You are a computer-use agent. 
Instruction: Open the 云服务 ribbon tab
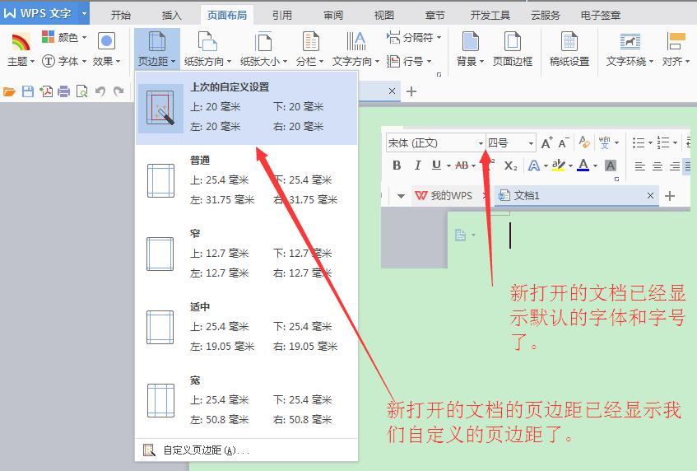click(x=546, y=15)
